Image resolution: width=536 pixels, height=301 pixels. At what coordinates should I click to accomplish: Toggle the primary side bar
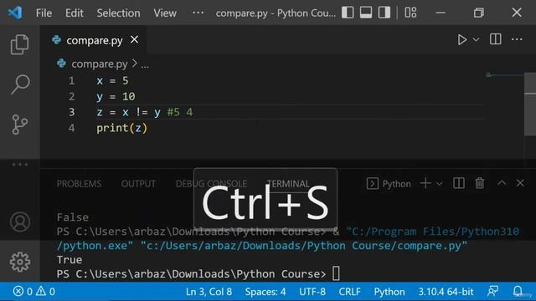(348, 13)
